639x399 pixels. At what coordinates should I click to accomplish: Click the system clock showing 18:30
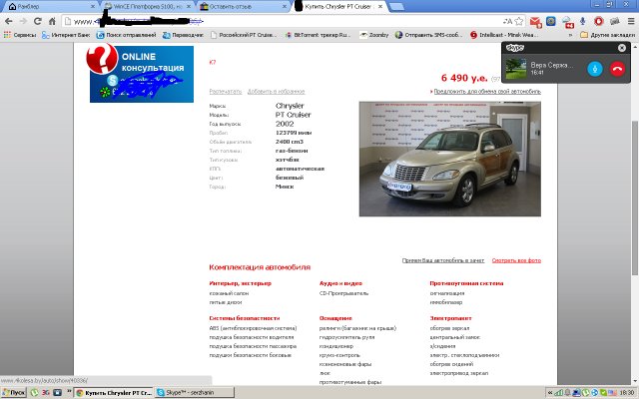627,393
